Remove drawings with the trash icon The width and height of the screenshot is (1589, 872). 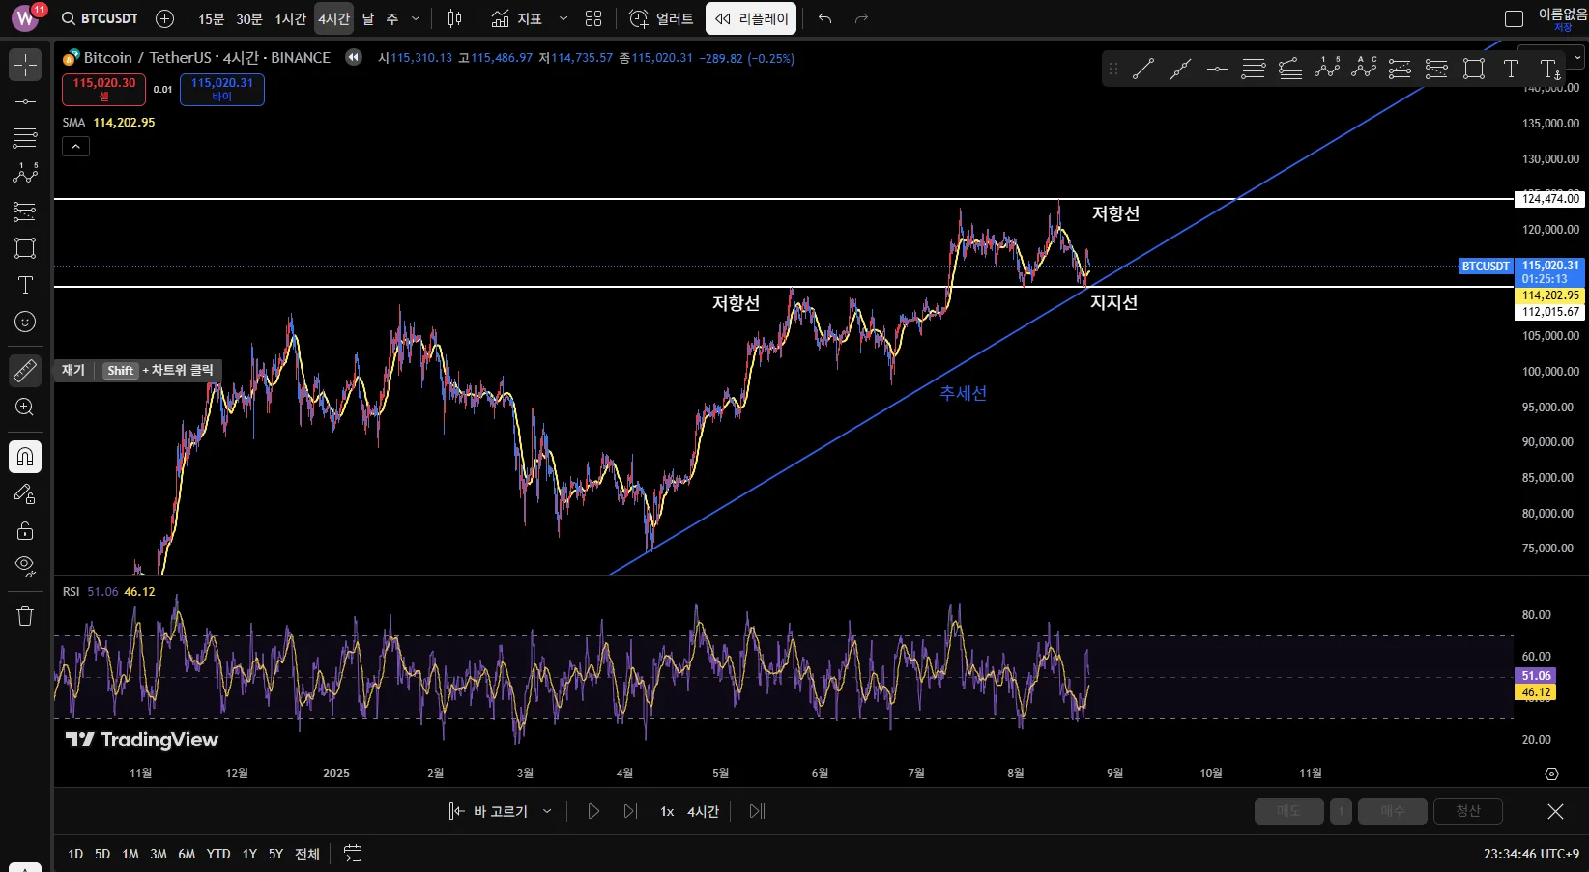pyautogui.click(x=25, y=616)
